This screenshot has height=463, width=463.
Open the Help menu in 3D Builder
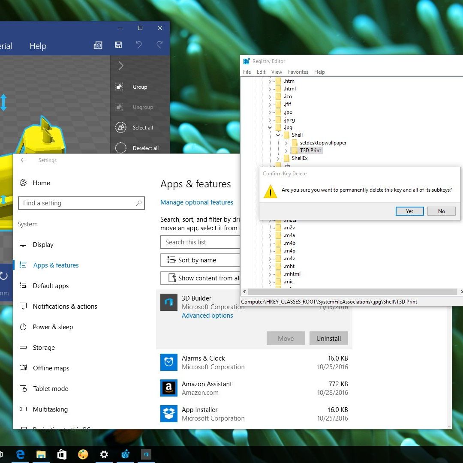click(x=38, y=46)
